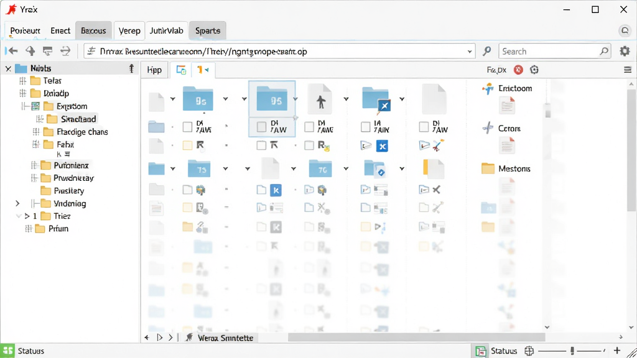Tick the checkbox under the blank document at right
Image resolution: width=637 pixels, height=358 pixels.
[x=424, y=127]
